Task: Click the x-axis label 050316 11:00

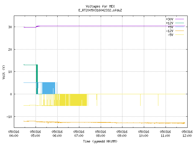Action: (x=165, y=134)
